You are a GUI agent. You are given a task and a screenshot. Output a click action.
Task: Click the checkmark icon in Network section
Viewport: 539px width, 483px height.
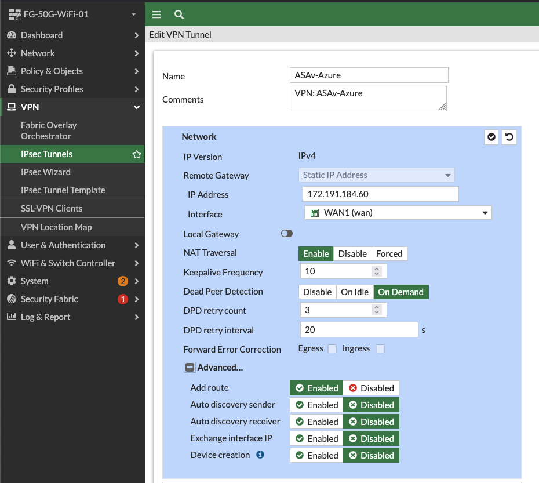click(x=491, y=137)
